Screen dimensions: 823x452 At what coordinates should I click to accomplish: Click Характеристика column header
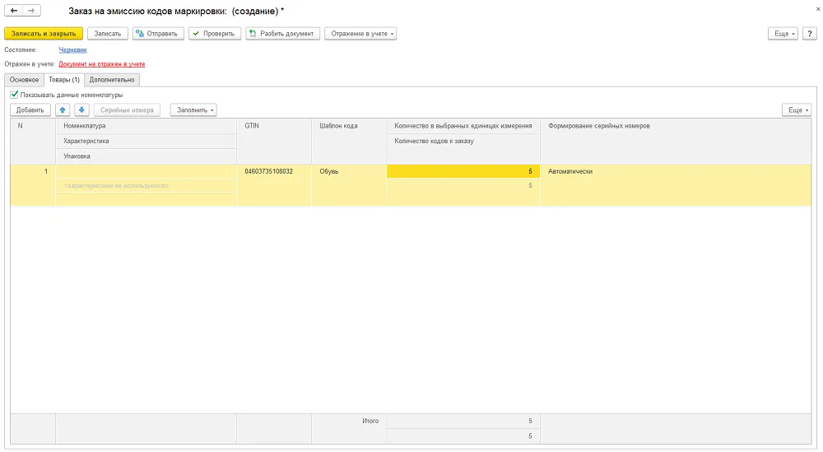[146, 142]
